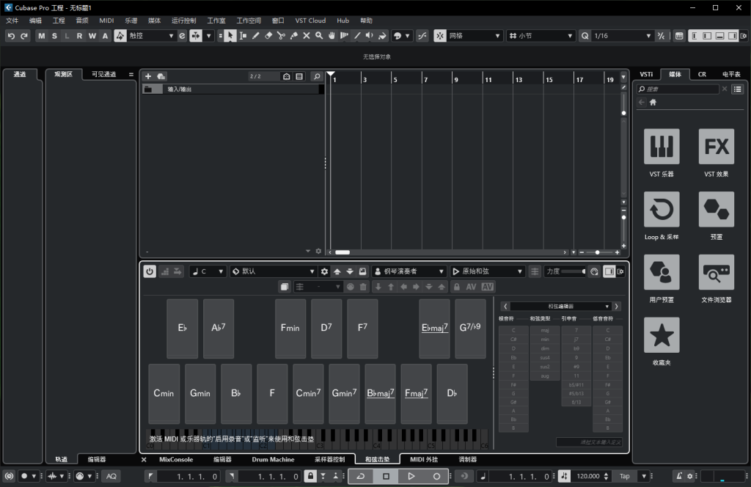Open the 和弦编辑器 dropdown
The image size is (751, 487).
tap(560, 306)
